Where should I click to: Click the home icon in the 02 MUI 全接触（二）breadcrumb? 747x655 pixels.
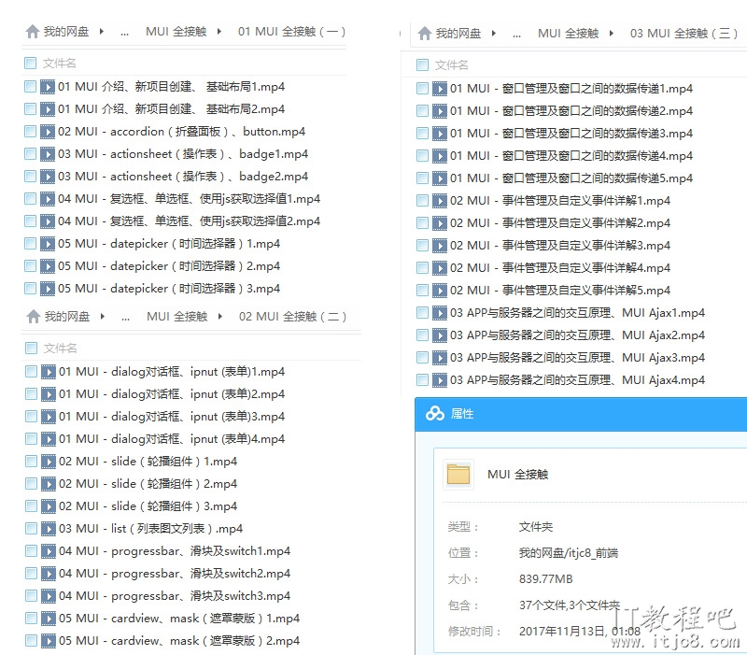point(34,317)
